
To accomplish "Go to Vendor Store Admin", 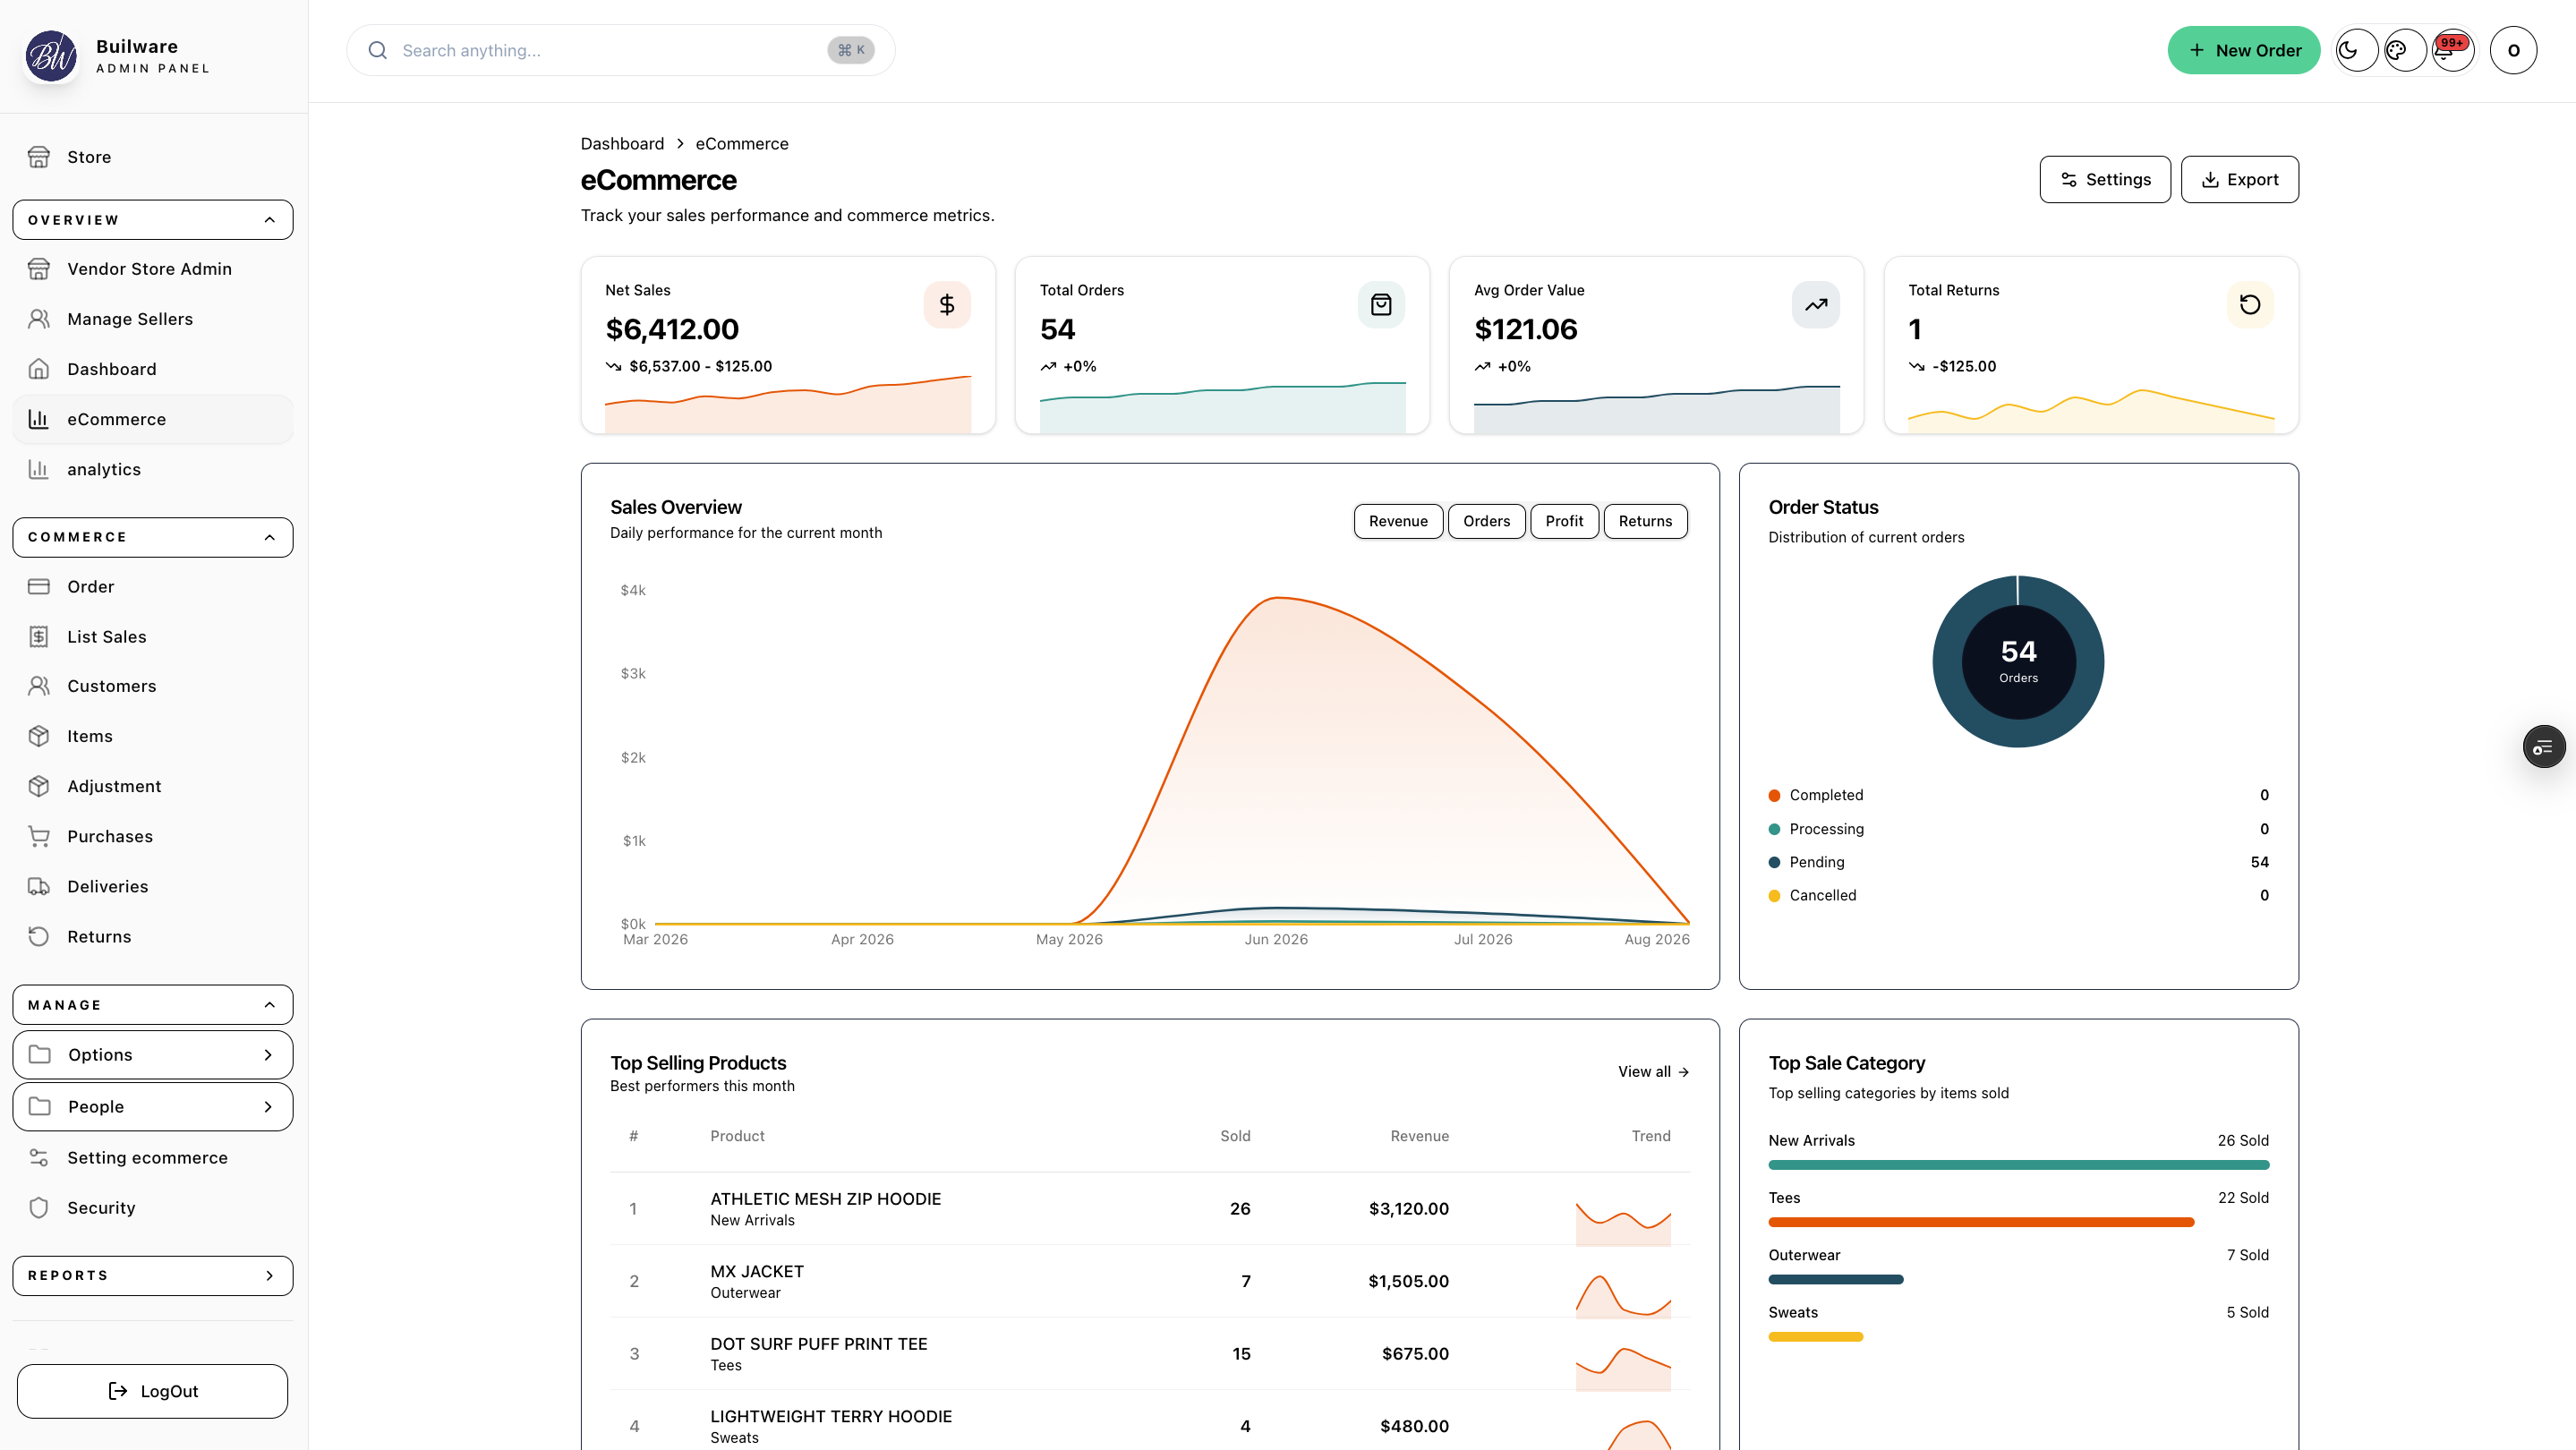I will 152,269.
